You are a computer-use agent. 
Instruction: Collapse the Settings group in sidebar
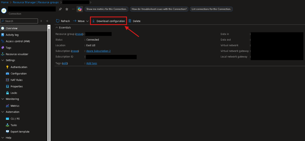click(3, 60)
